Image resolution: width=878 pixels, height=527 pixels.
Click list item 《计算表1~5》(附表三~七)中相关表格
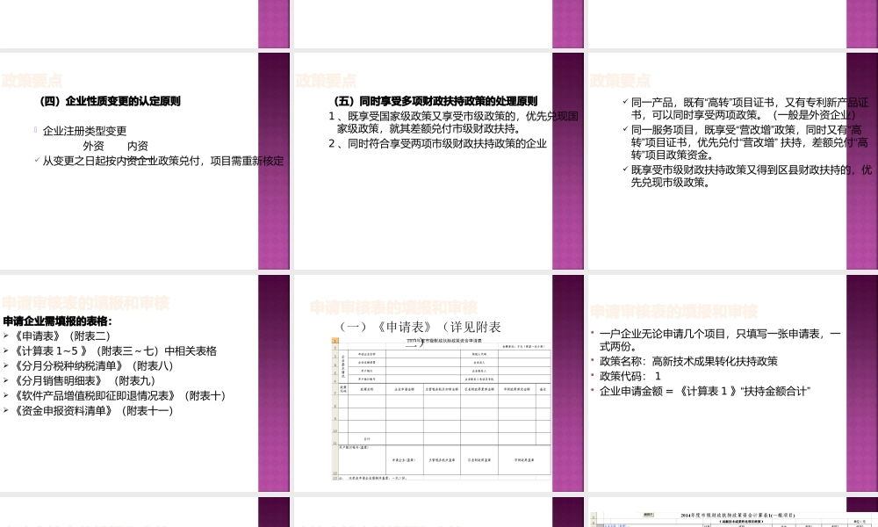point(114,351)
